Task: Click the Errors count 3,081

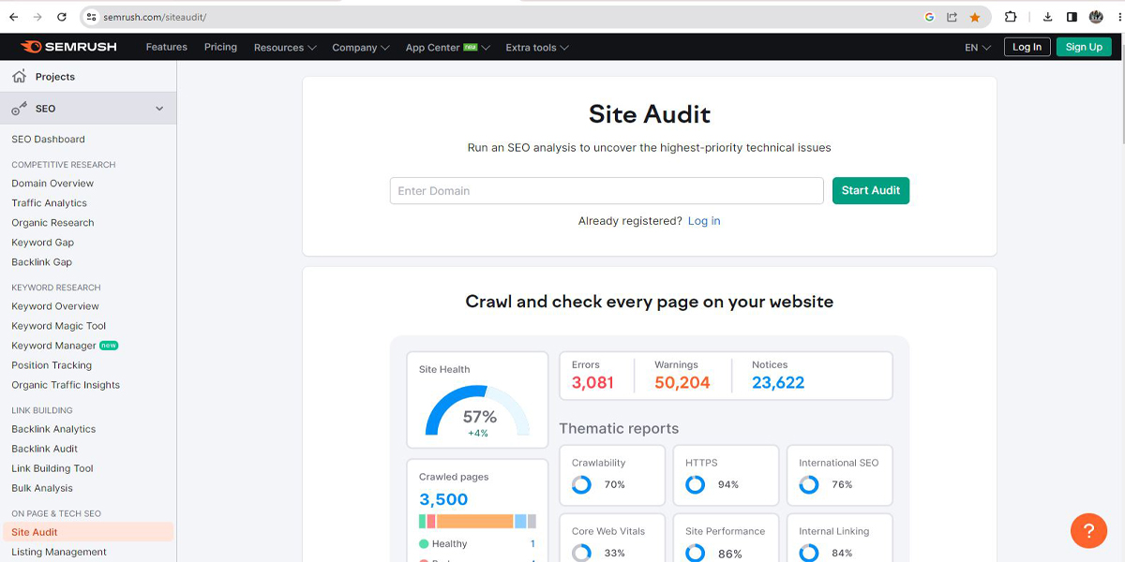Action: pos(592,382)
